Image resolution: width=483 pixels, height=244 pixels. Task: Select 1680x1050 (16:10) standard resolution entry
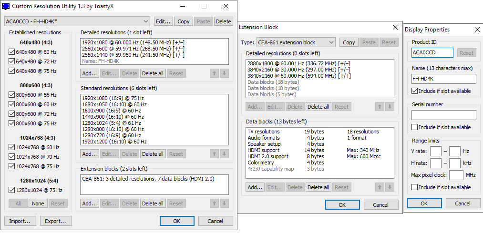(114, 104)
